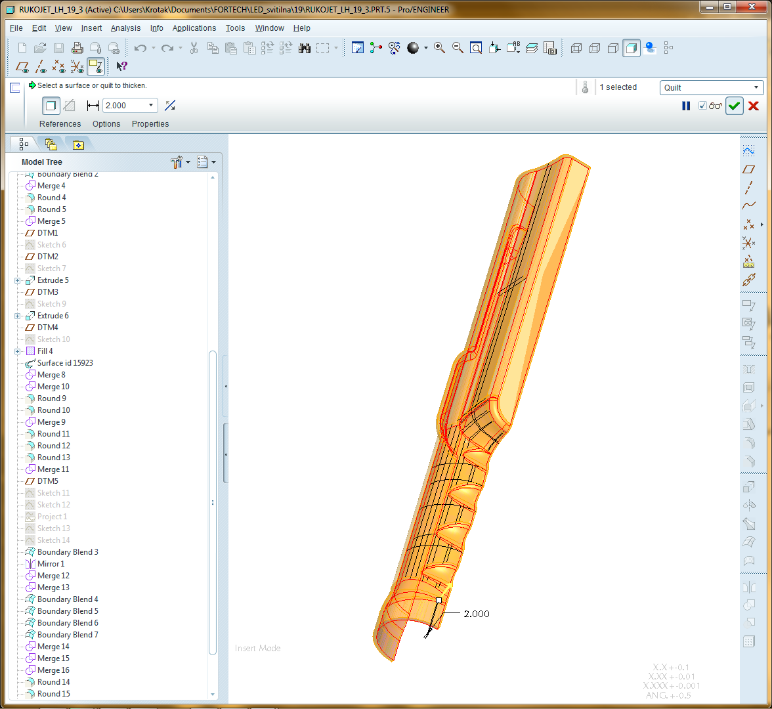The width and height of the screenshot is (772, 709).
Task: Click the Datum Coordinate System tool on right
Action: (748, 242)
